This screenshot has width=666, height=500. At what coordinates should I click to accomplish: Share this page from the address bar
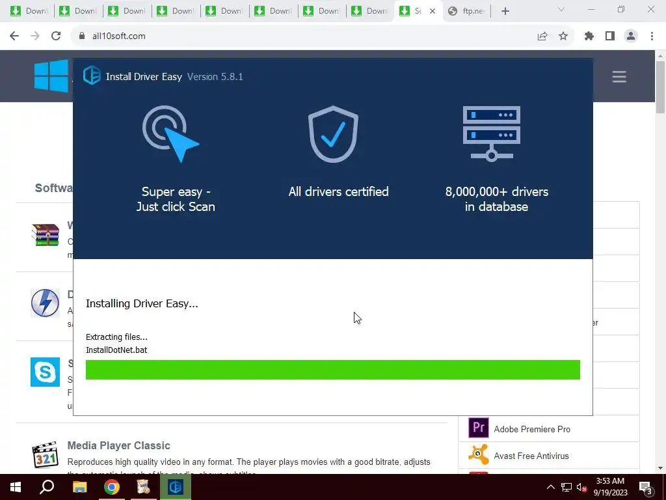pos(542,36)
